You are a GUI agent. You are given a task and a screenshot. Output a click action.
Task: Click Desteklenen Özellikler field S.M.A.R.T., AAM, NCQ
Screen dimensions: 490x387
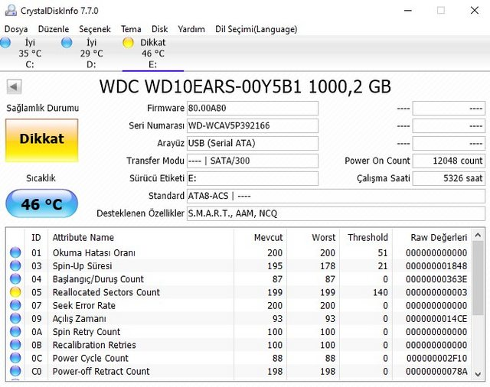point(336,213)
